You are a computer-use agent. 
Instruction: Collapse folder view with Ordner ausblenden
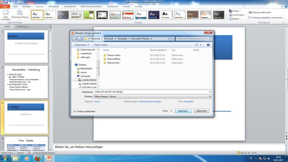85,111
